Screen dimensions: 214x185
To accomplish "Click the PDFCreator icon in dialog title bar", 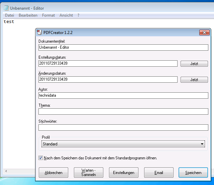I will click(x=39, y=33).
